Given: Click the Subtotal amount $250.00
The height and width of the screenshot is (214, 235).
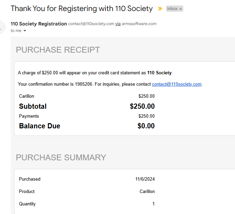Looking at the screenshot, I should coord(142,106).
